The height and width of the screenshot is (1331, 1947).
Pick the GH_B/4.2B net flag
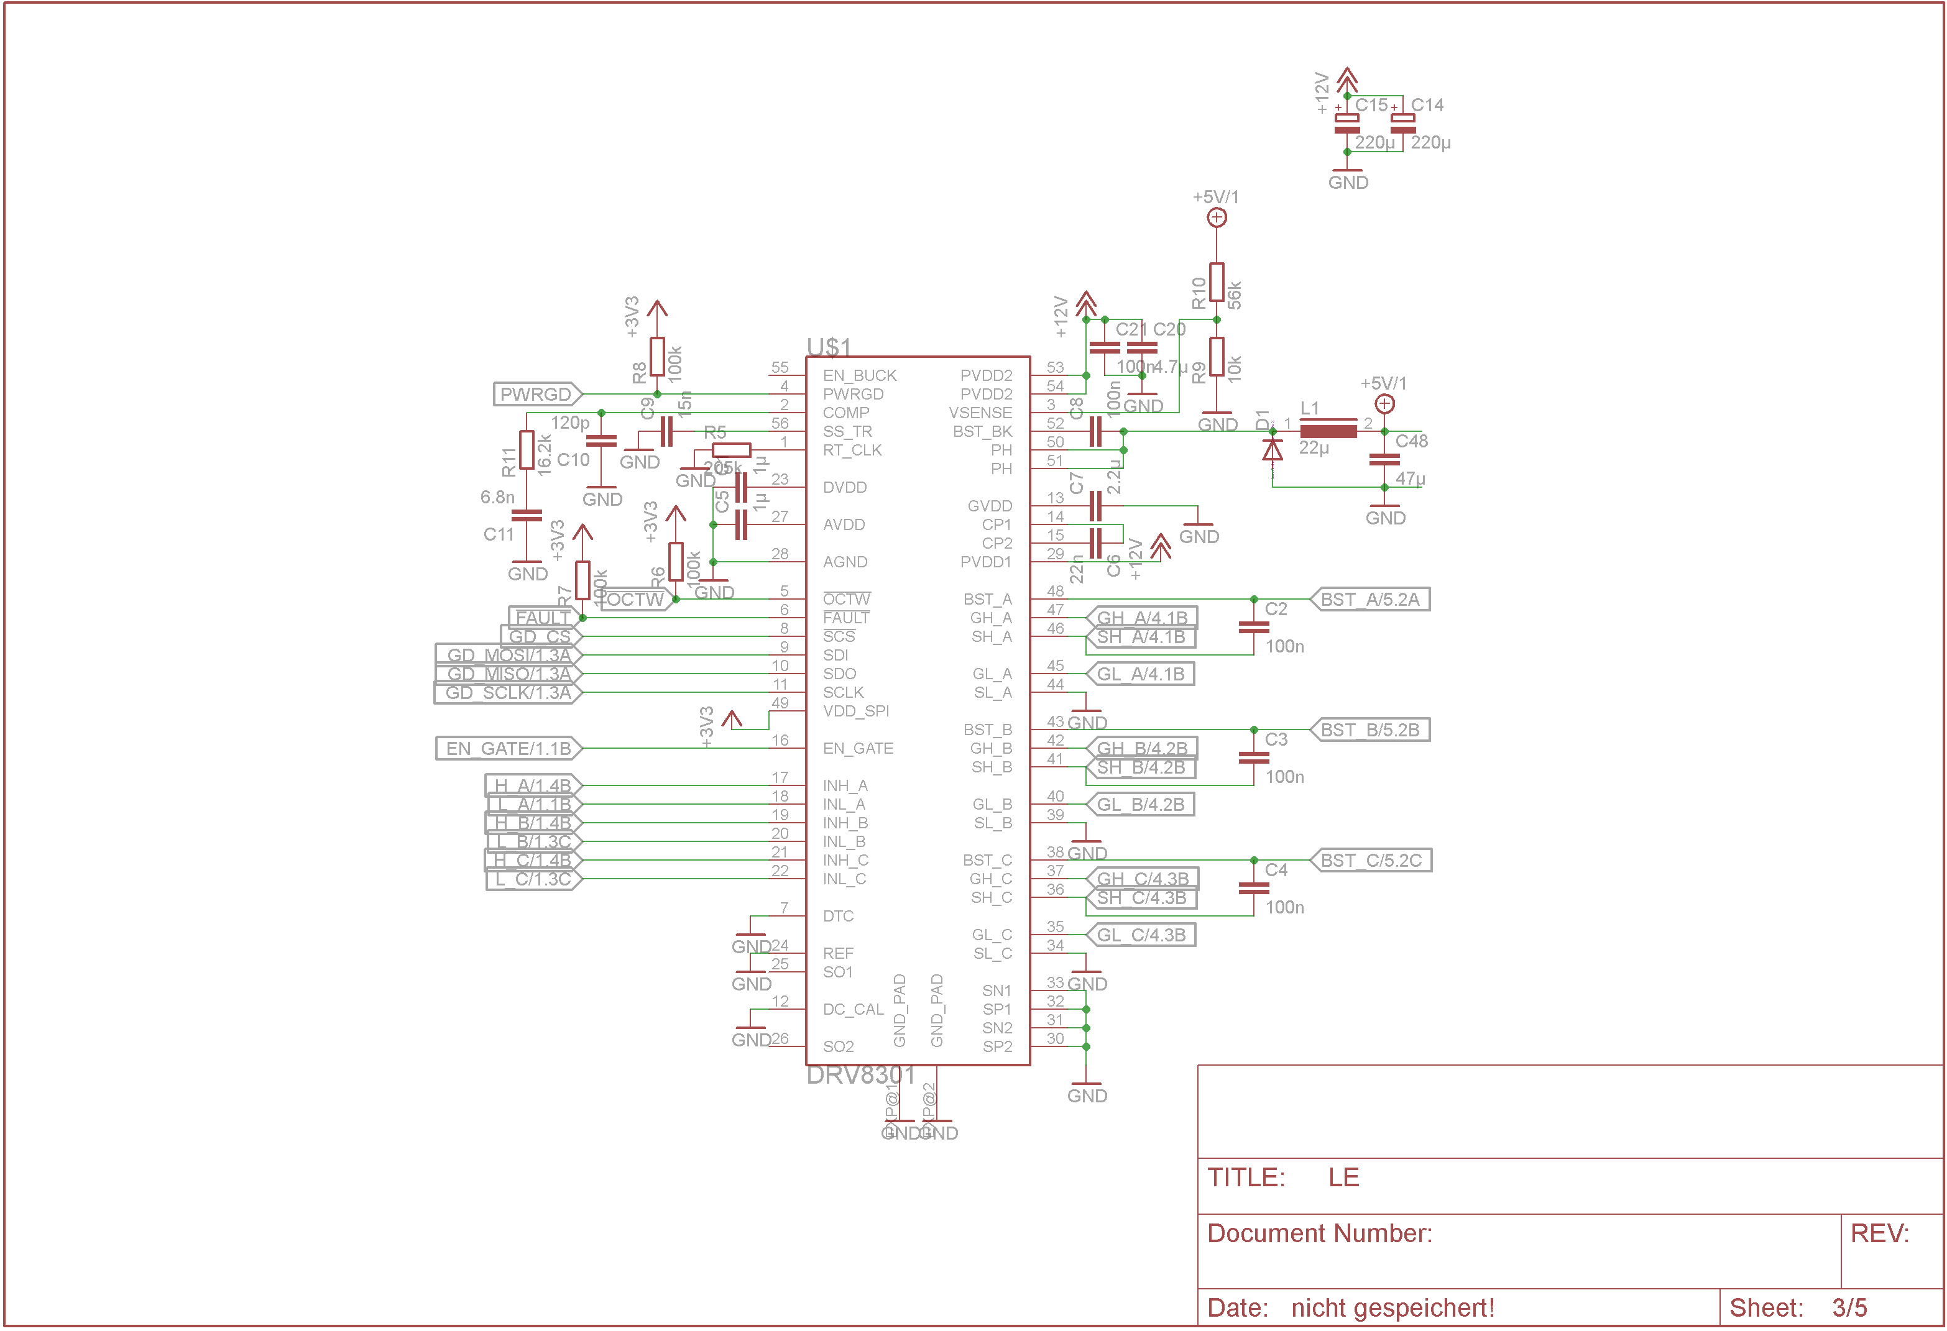pyautogui.click(x=1142, y=749)
